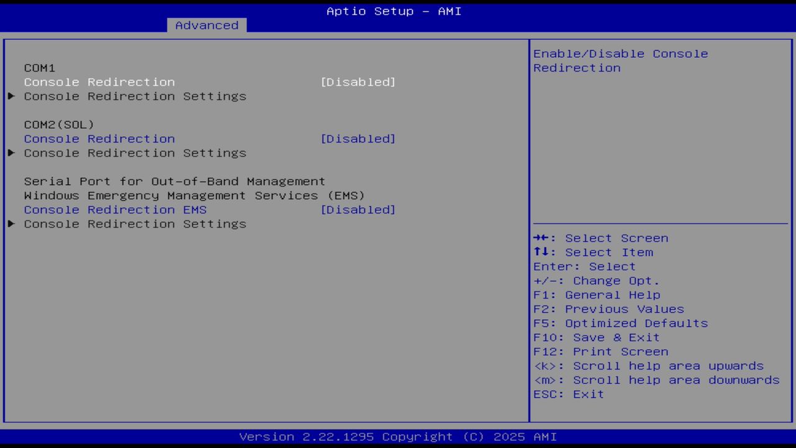
Task: Click Serial Port for Out-of-Band Management label
Action: click(x=174, y=181)
